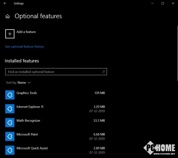Viewport: 178px width, 158px height.
Task: Click the Math Recognizer puzzle icon
Action: point(10,122)
